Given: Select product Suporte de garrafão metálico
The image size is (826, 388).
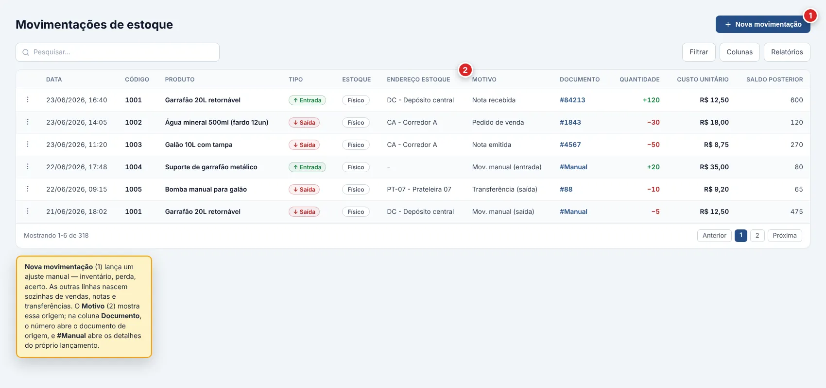Looking at the screenshot, I should (211, 167).
